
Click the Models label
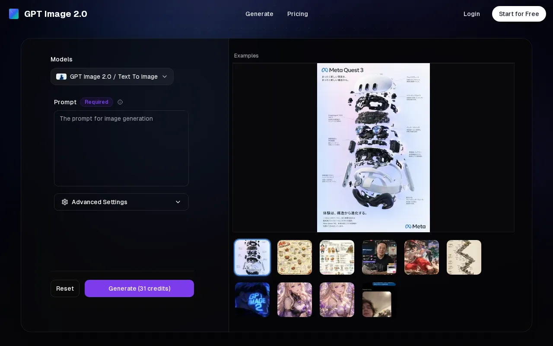tap(61, 59)
